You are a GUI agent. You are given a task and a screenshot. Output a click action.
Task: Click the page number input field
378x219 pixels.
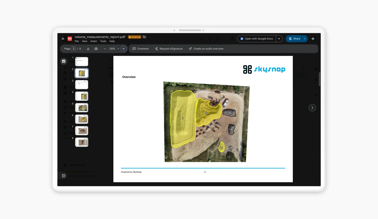point(73,49)
